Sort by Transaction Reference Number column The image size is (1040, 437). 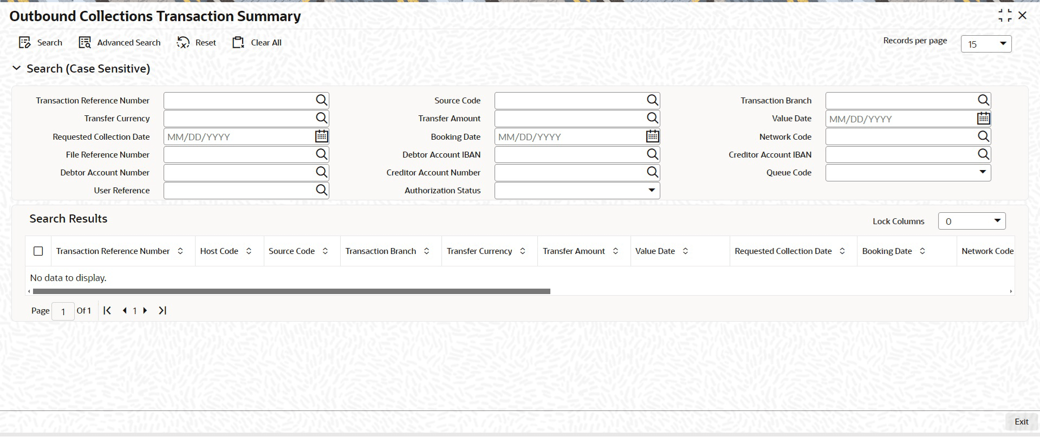pos(180,251)
